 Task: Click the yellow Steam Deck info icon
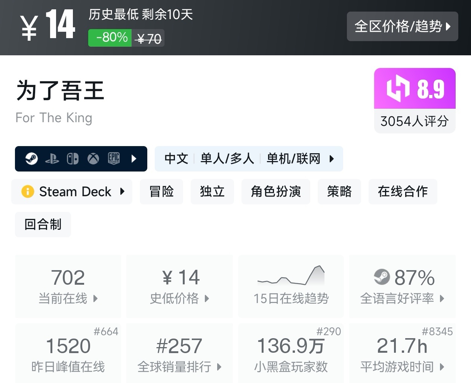28,192
